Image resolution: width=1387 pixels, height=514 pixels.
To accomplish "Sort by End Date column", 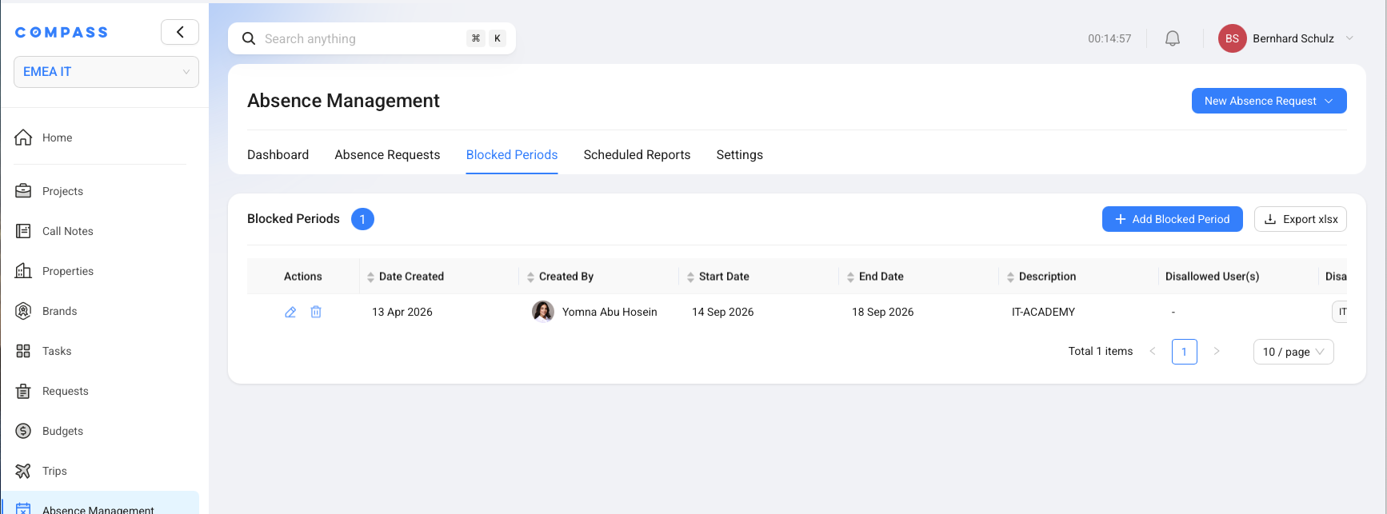I will pos(850,277).
